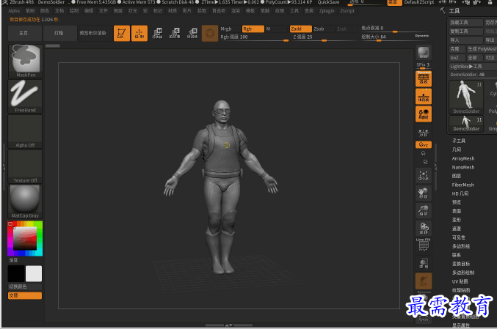Toggle the orange Draw mode button
This screenshot has width=497, height=329.
[139, 33]
